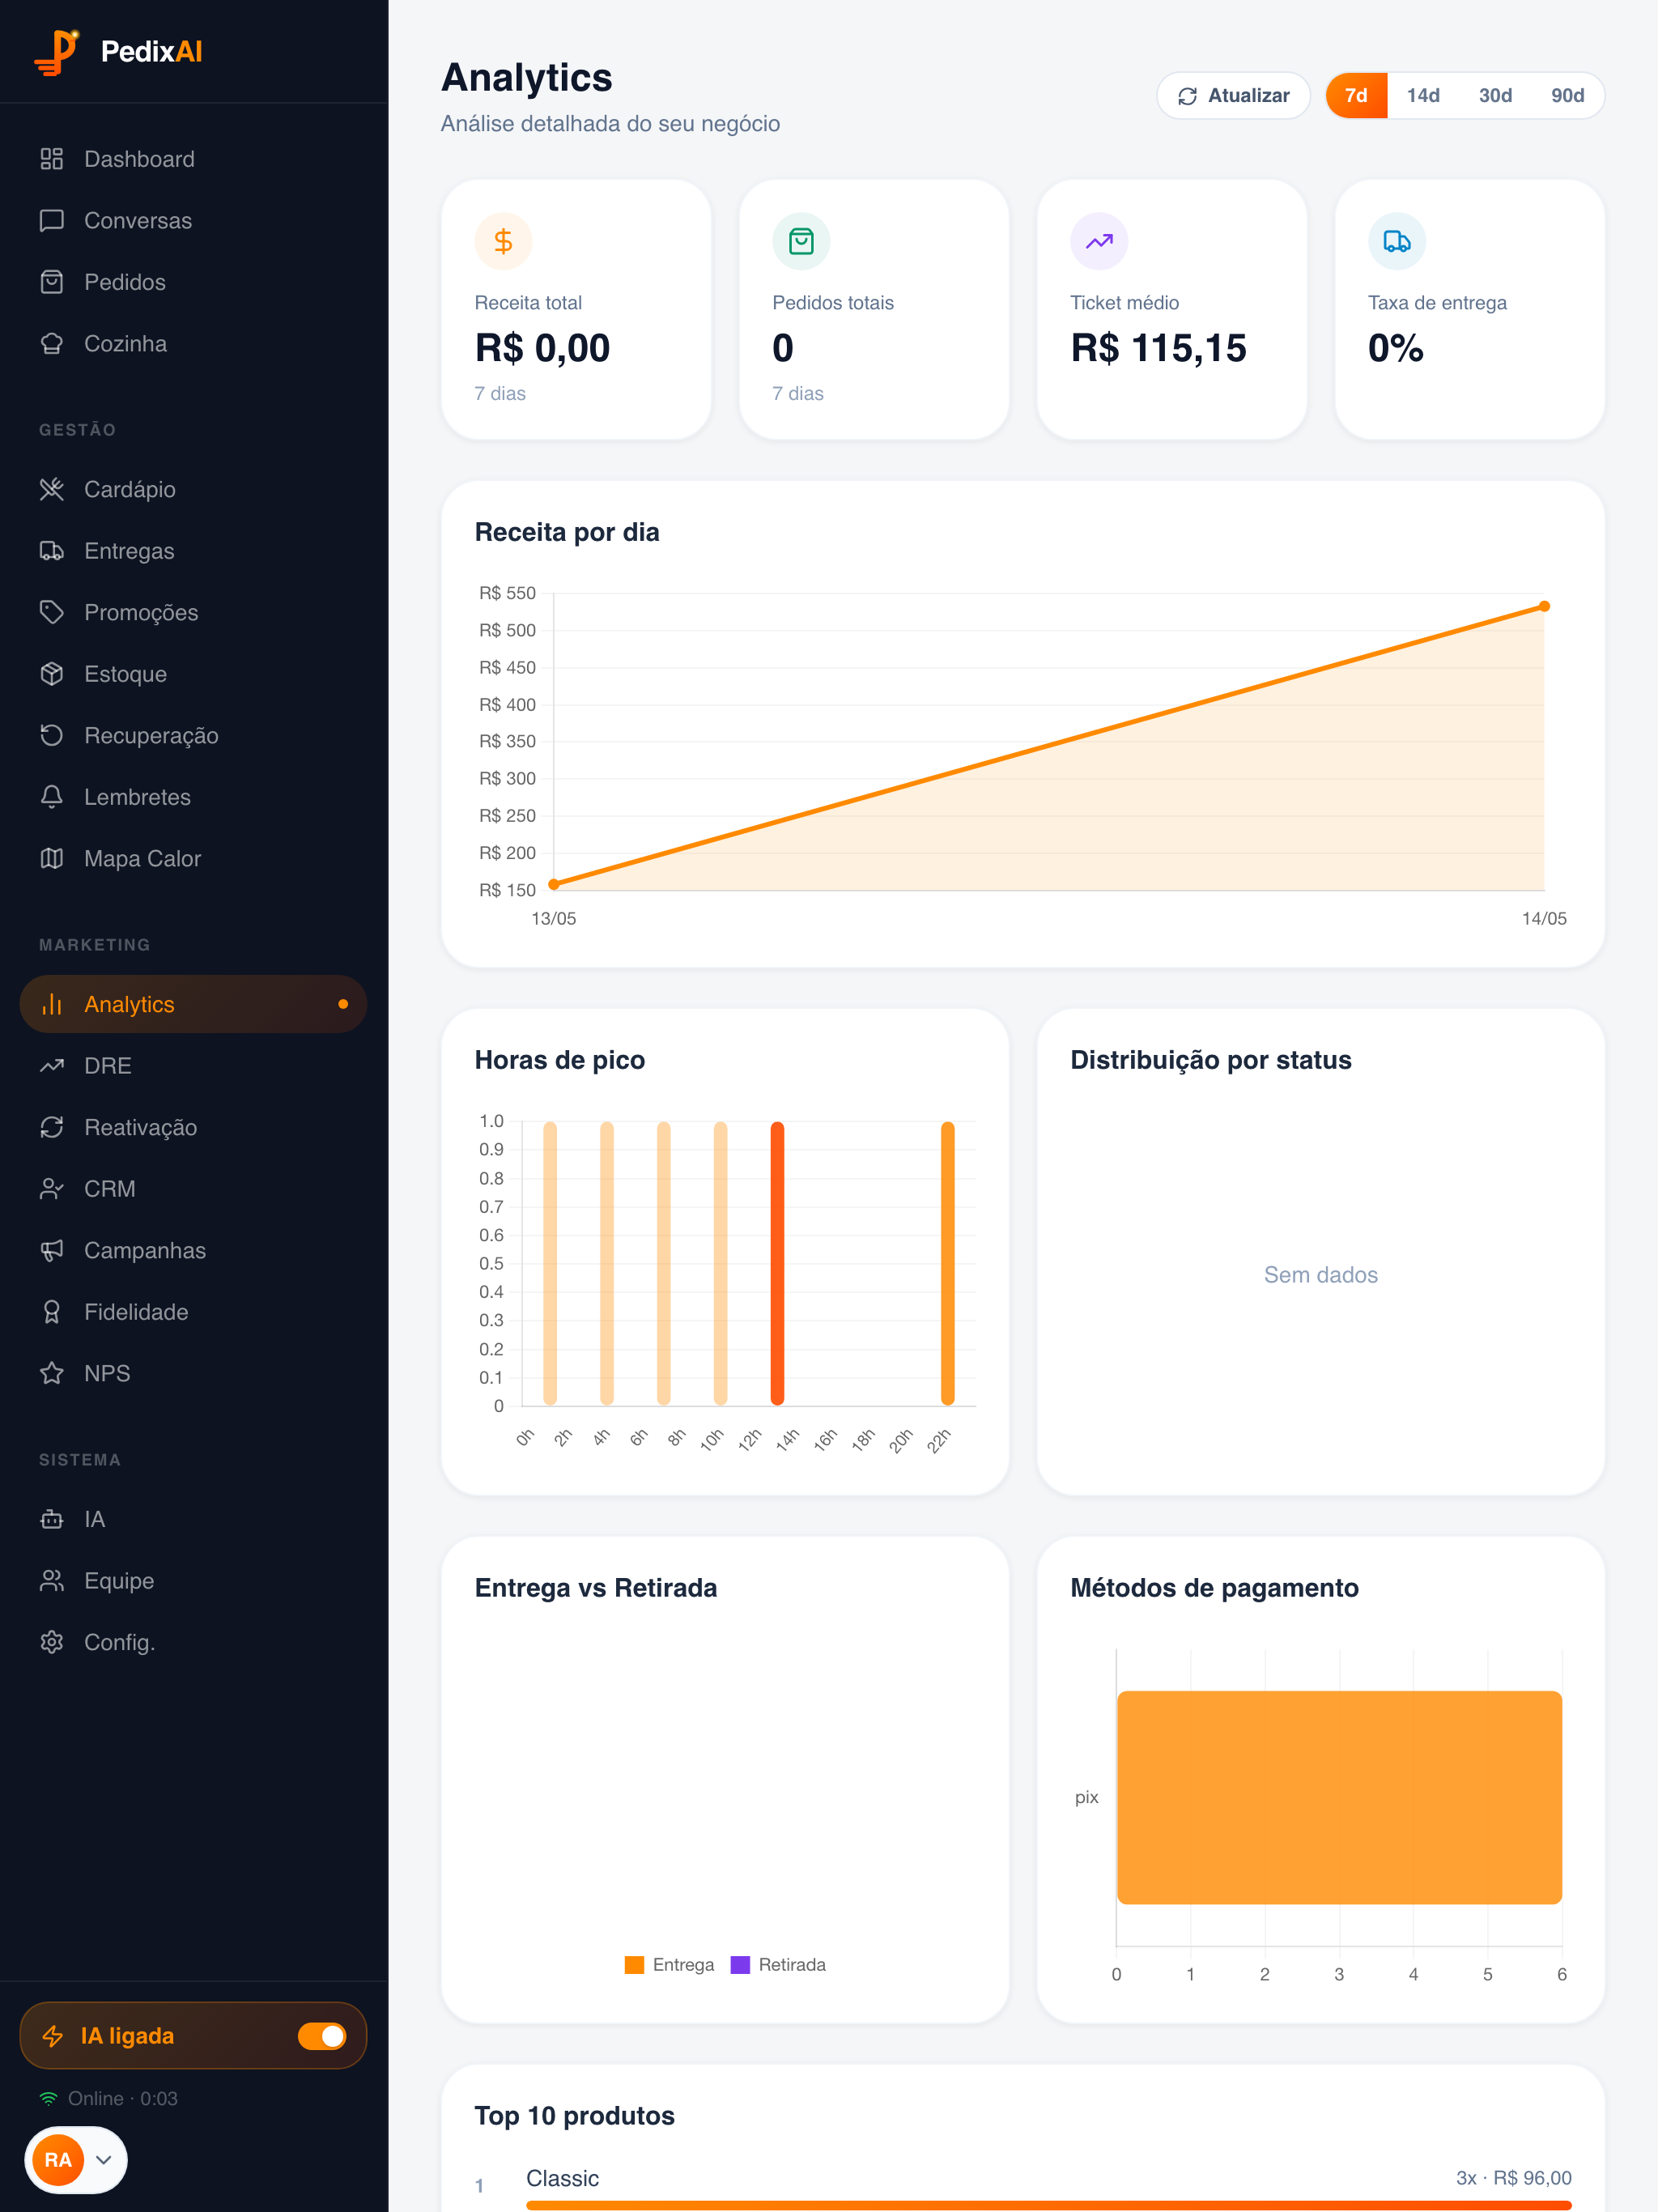Click the Top 10 produtos heading
Image resolution: width=1658 pixels, height=2212 pixels.
(574, 2116)
